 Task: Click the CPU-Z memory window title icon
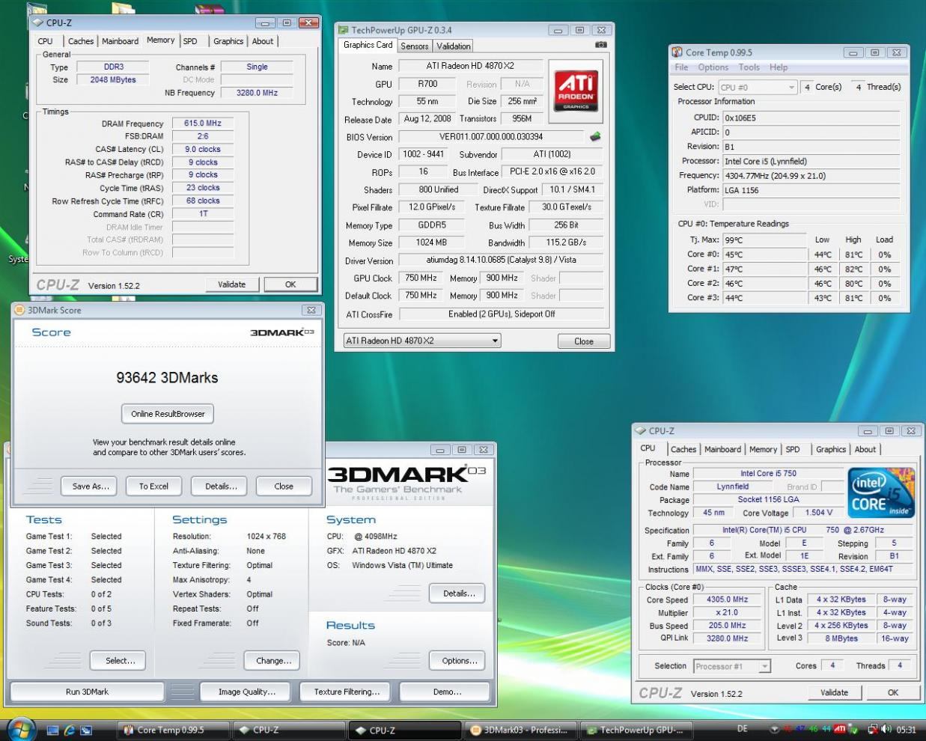(x=37, y=22)
